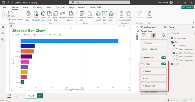Activate the Format painter
The height and width of the screenshot is (102, 195).
(x=15, y=19)
